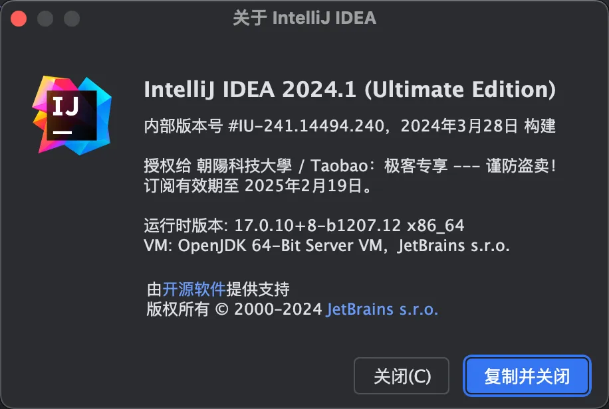Click the dialog title 关于 IntelliJ IDEA
The image size is (609, 409).
304,19
